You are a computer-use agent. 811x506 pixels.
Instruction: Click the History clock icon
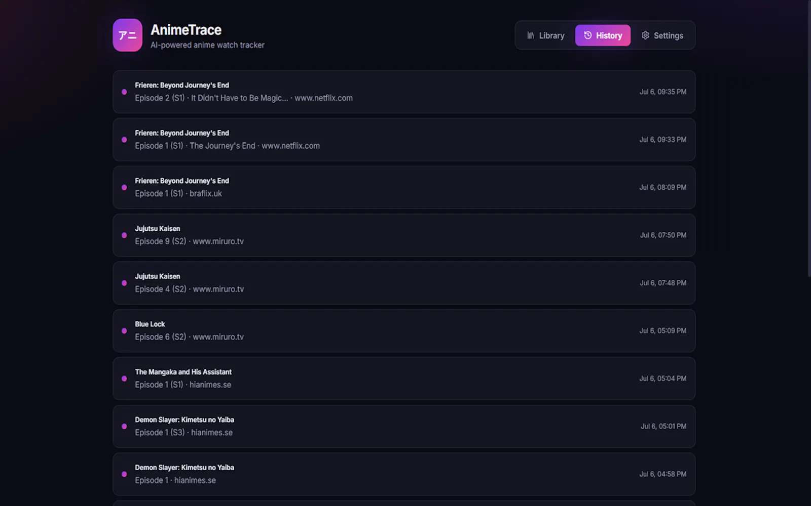click(587, 35)
